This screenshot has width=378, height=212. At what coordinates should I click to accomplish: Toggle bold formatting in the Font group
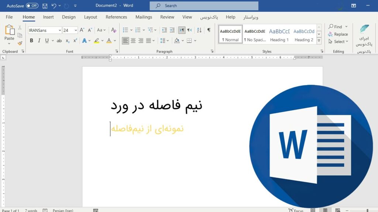click(x=31, y=40)
